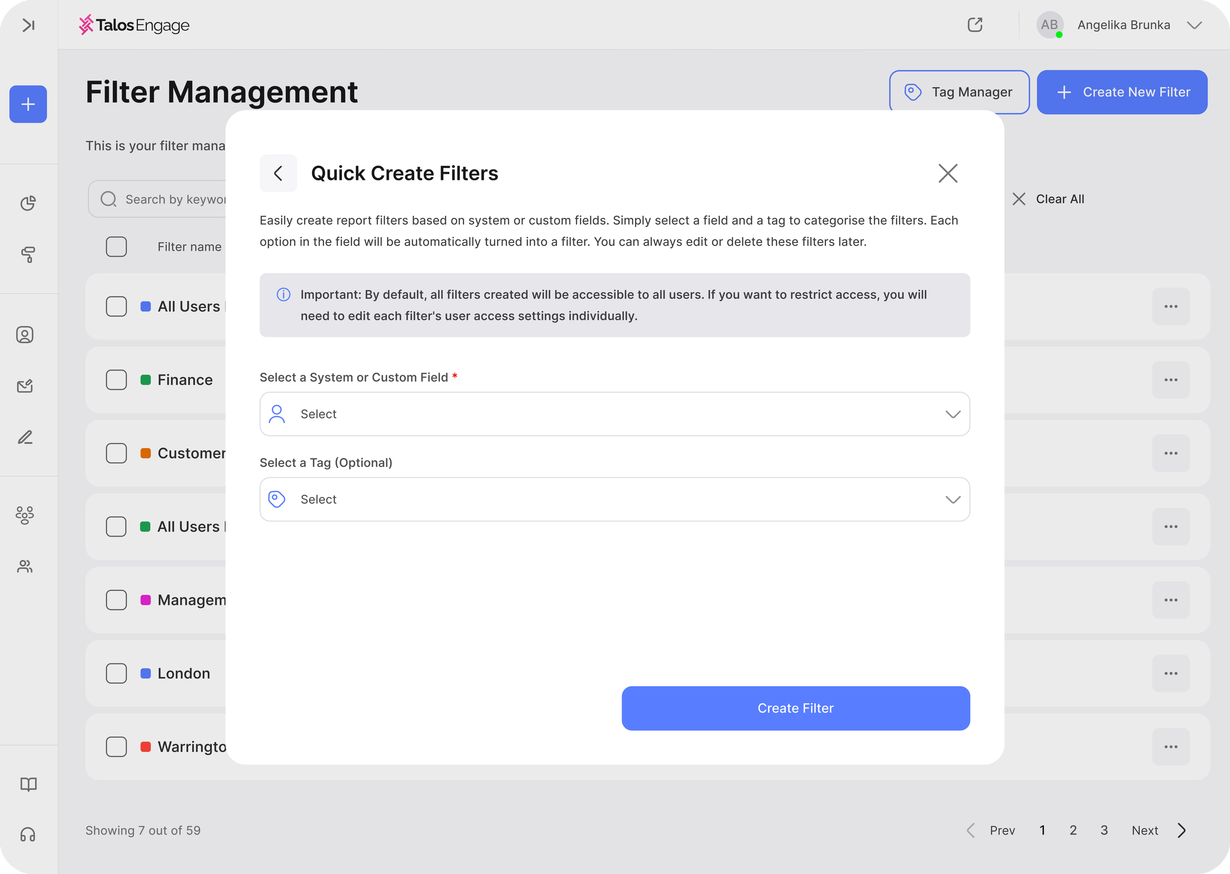Image resolution: width=1230 pixels, height=874 pixels.
Task: Click the Finance filter name
Action: click(x=184, y=379)
